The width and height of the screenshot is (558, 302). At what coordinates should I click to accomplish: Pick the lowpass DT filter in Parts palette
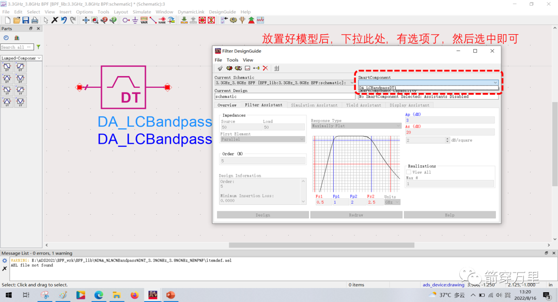(x=7, y=67)
